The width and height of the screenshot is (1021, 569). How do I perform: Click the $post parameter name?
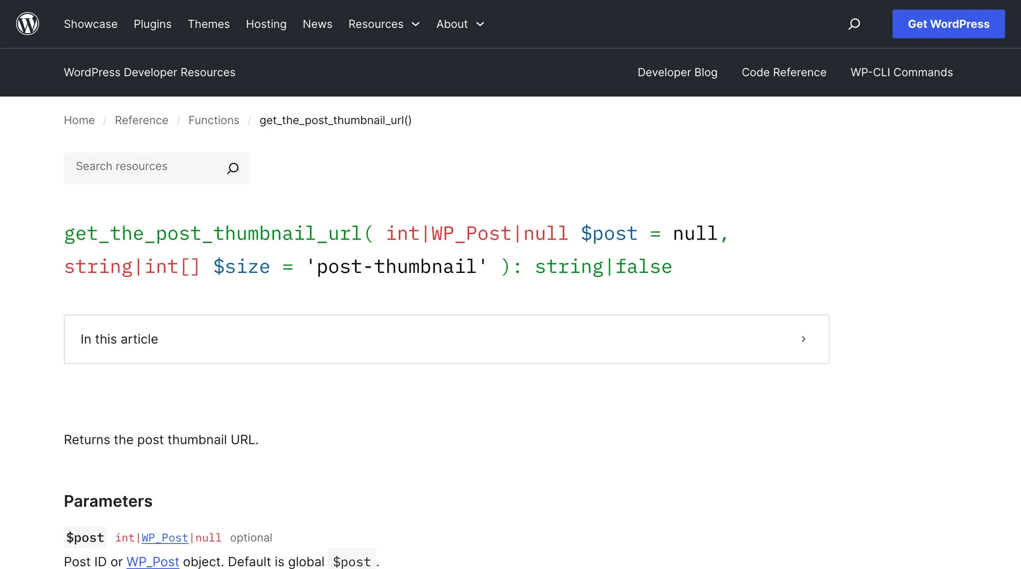(x=85, y=537)
